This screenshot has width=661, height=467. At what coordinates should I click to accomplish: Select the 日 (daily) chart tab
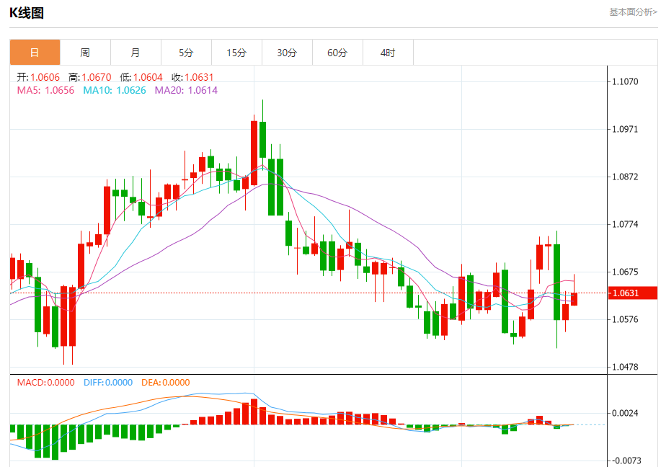click(35, 53)
